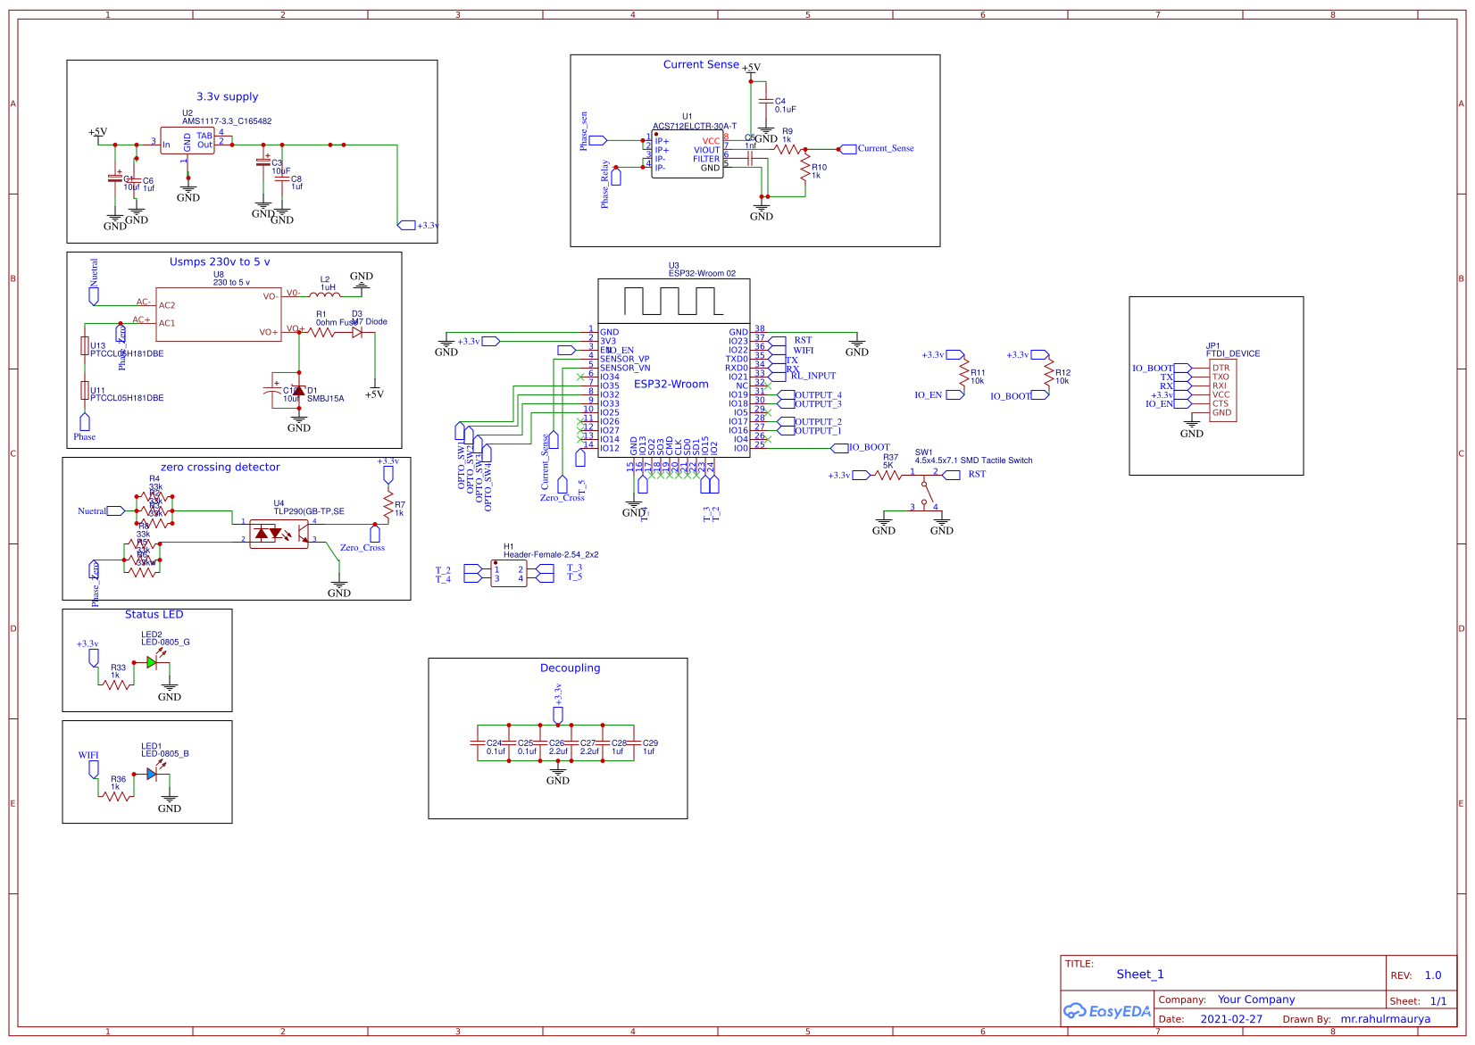Viewport: 1475px width, 1045px height.
Task: Click the date 2021-02-27 in the title block
Action: 1232,1018
